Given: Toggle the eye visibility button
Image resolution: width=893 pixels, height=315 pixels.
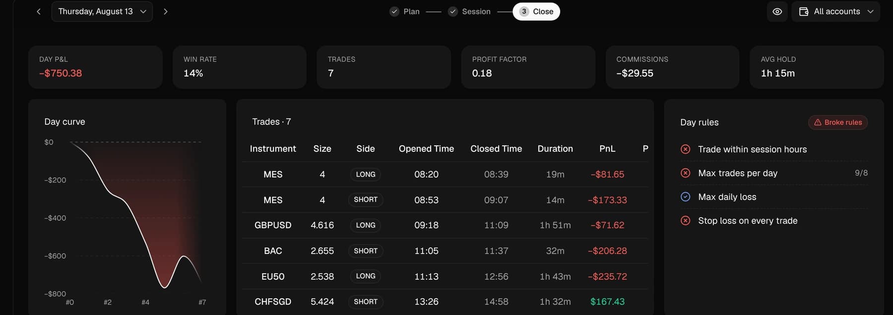Looking at the screenshot, I should (x=777, y=11).
